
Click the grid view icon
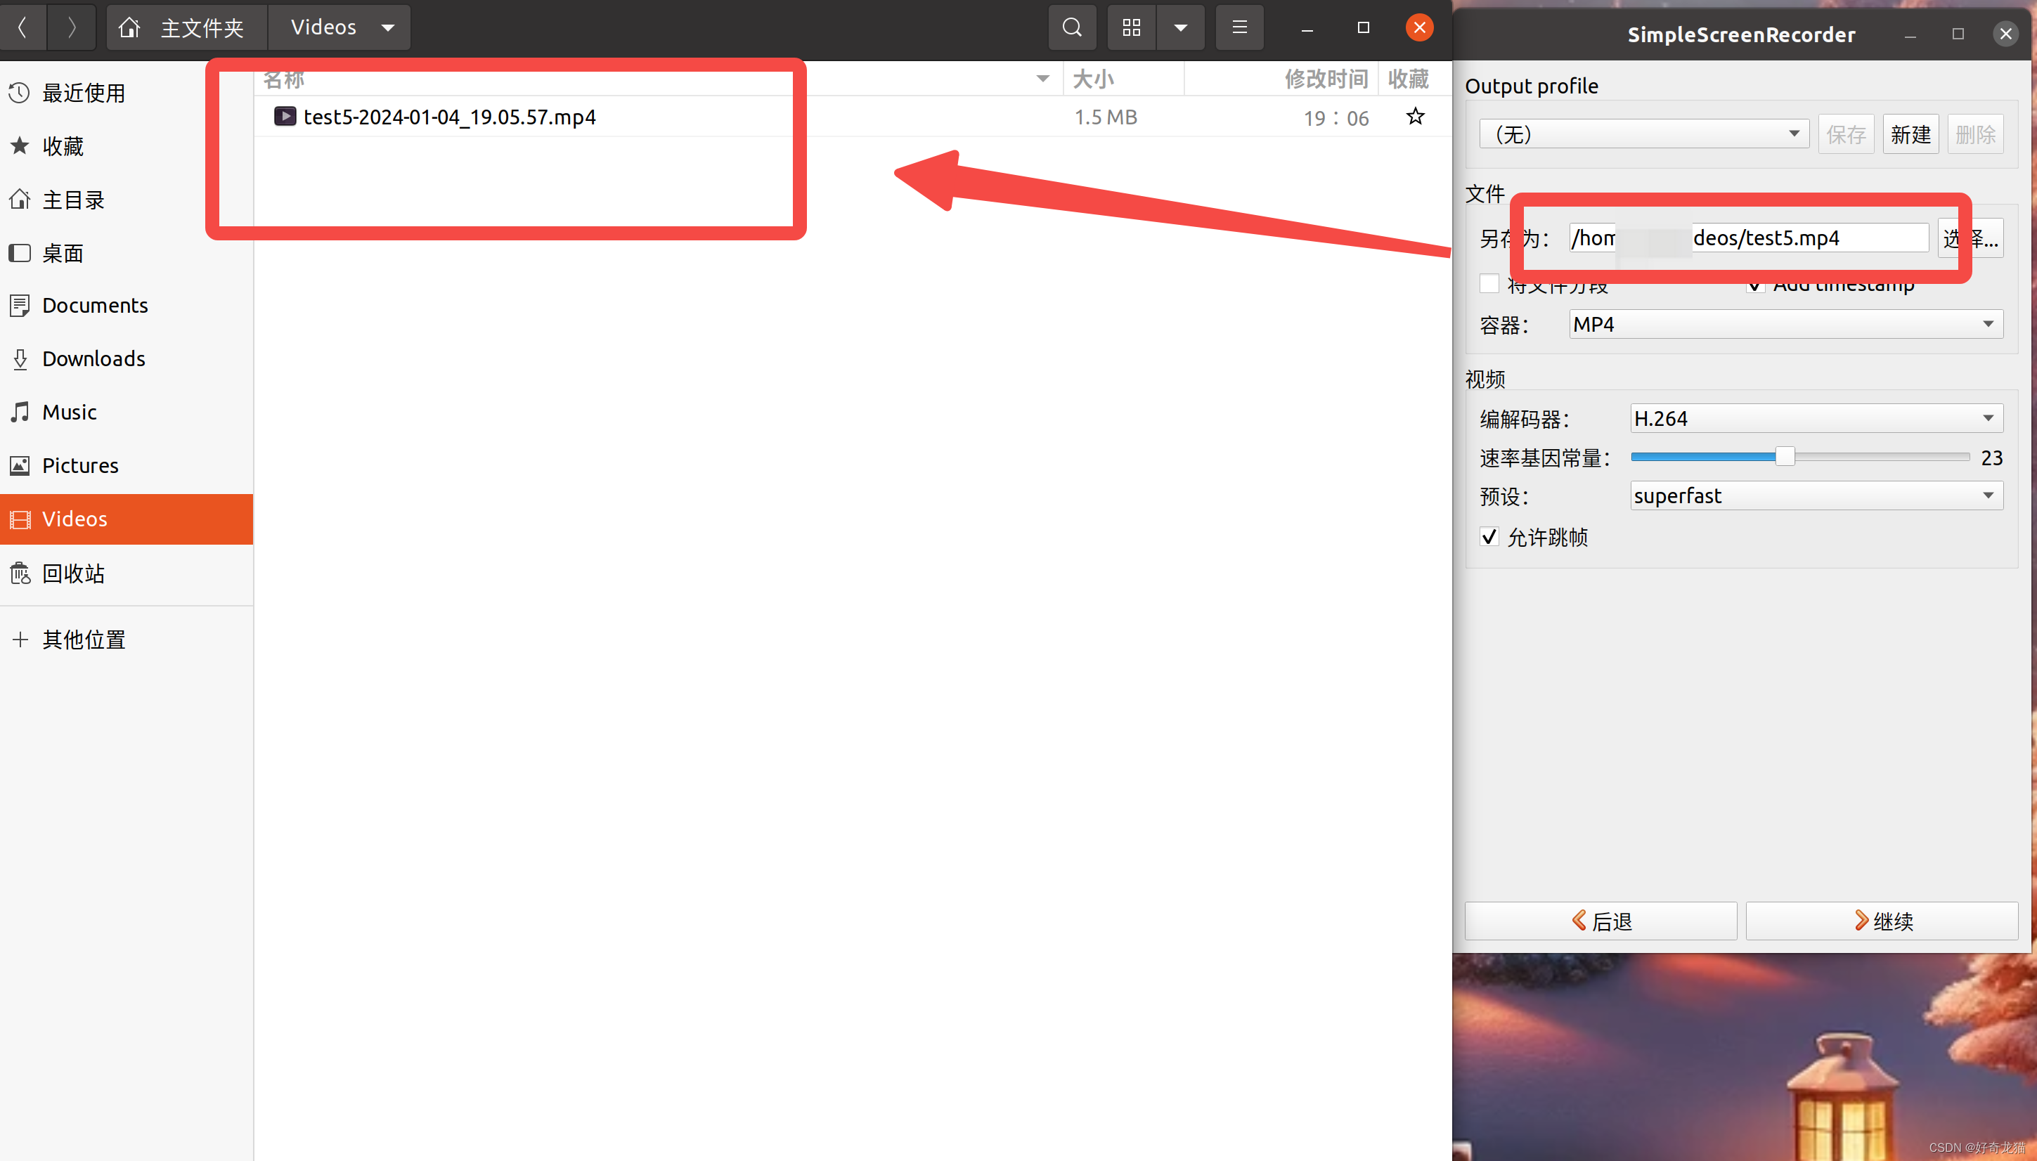1130,25
